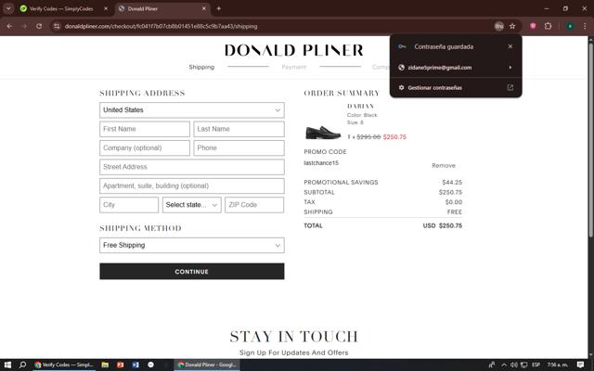The width and height of the screenshot is (594, 371).
Task: Open Chrome's three-dot menu
Action: (585, 26)
